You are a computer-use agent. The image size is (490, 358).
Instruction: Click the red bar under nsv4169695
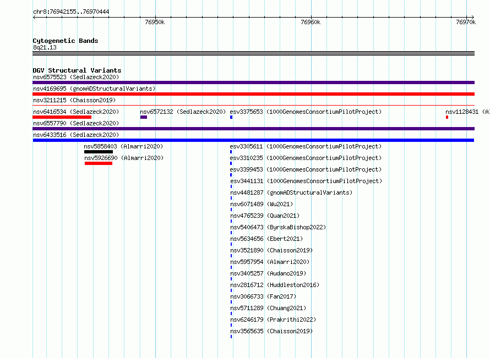[x=253, y=94]
